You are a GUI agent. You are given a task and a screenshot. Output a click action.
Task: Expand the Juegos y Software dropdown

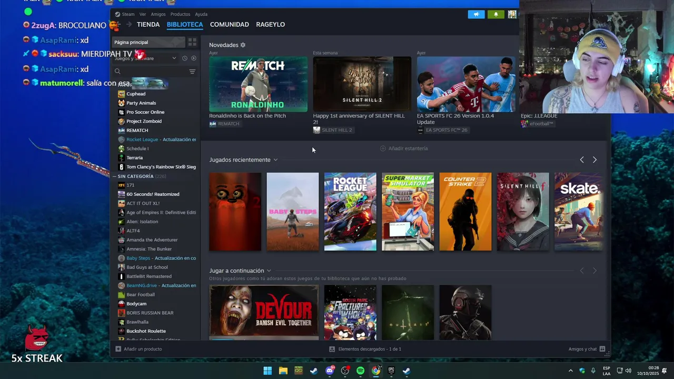tap(174, 58)
